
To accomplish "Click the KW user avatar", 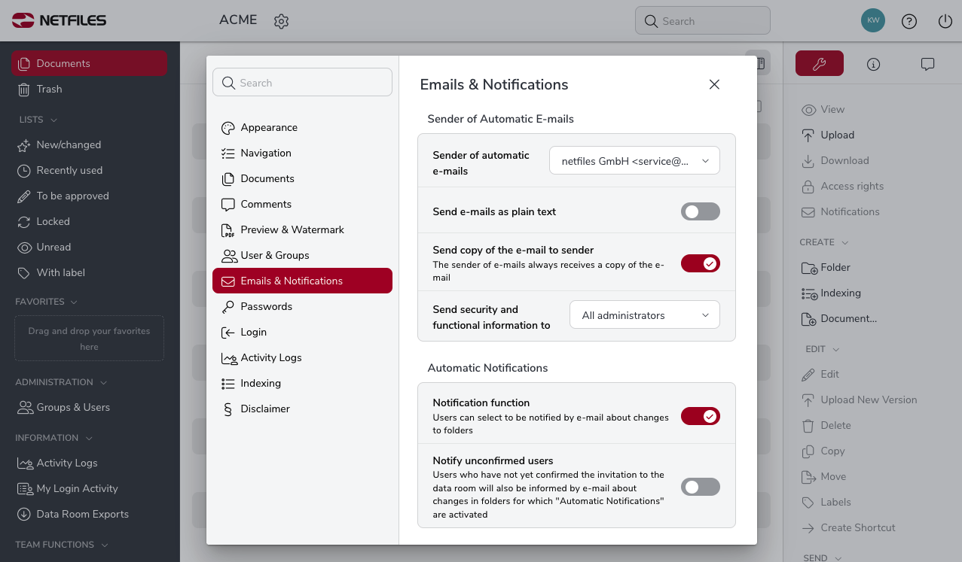I will point(873,20).
